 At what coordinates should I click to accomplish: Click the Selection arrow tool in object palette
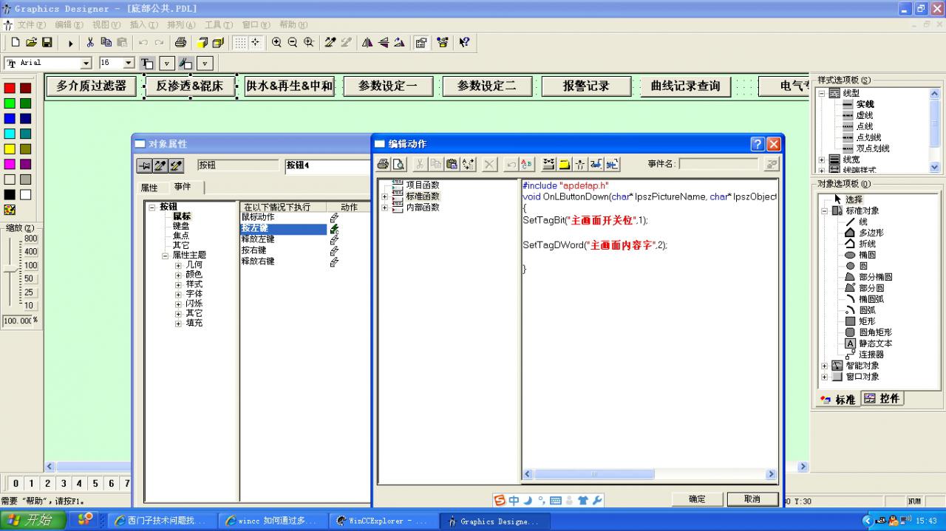coord(848,199)
